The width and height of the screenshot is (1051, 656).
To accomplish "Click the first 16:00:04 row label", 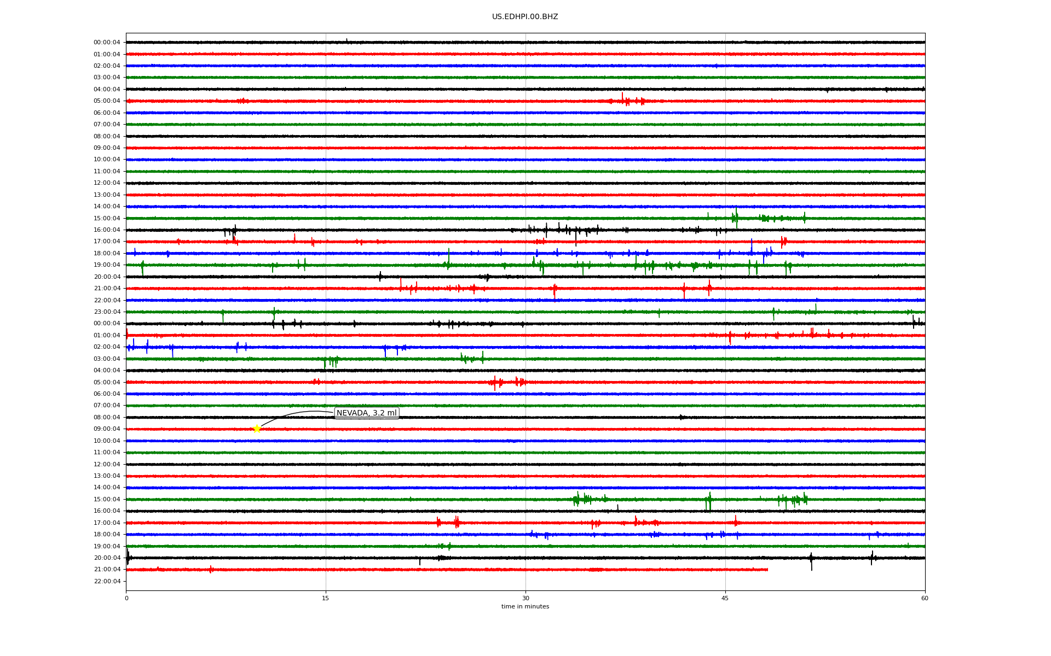I will [x=107, y=230].
